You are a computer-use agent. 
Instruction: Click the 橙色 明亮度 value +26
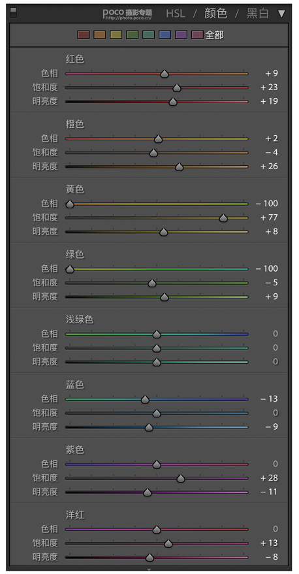pos(269,167)
